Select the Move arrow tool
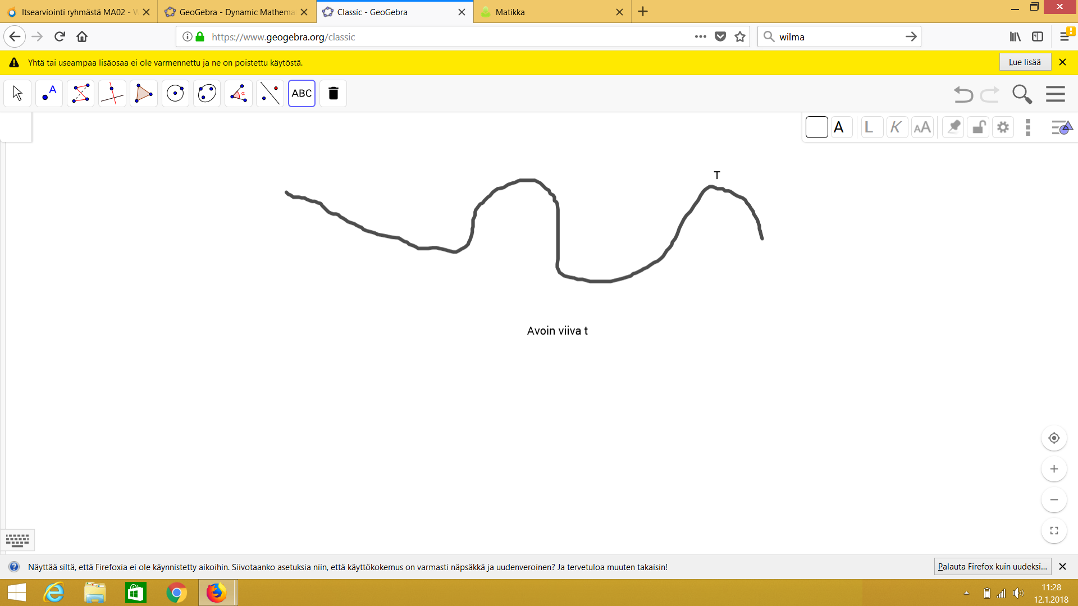Viewport: 1078px width, 606px height. click(x=17, y=94)
